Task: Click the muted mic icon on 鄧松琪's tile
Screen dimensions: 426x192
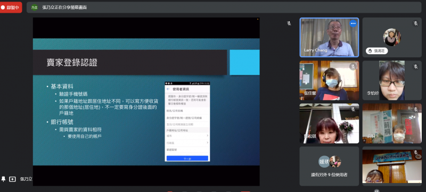Action: tap(353, 109)
